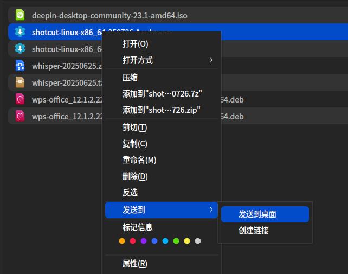Choose 发送到桌面 in the submenu

pyautogui.click(x=265, y=214)
